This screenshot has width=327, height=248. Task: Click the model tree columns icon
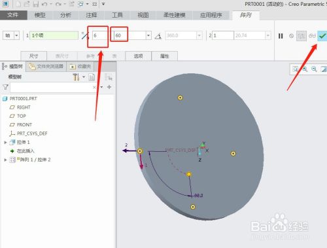click(109, 77)
